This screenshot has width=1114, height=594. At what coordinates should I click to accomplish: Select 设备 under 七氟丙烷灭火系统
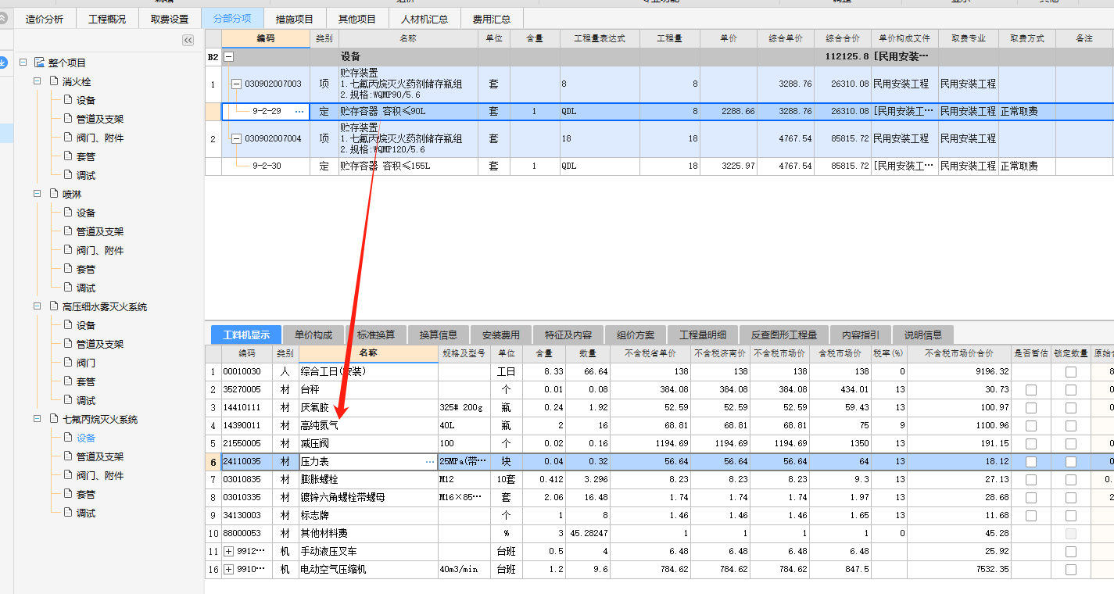tap(86, 438)
